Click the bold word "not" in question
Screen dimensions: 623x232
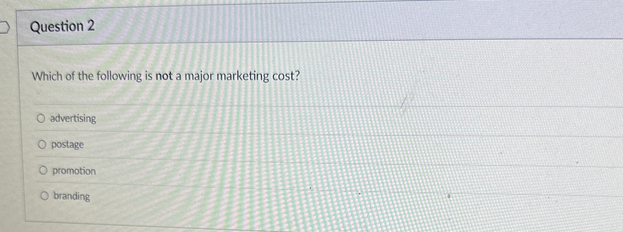click(164, 76)
